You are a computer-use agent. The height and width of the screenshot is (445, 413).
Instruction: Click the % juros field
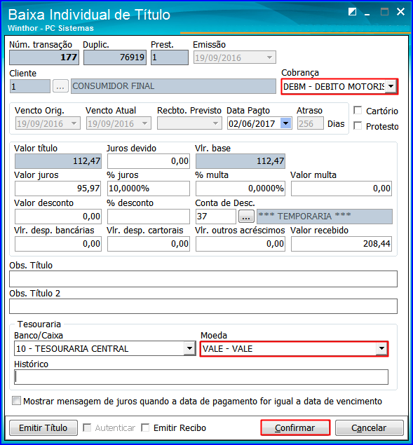148,188
